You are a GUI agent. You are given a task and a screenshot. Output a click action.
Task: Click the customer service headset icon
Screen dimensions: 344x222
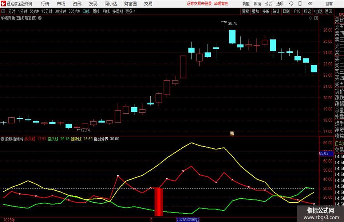pyautogui.click(x=291, y=4)
